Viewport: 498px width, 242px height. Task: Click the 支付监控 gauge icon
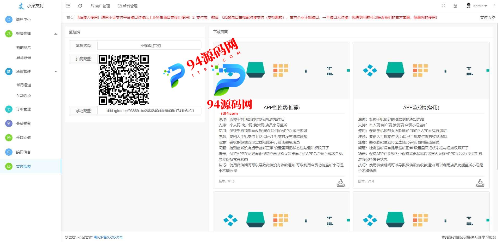[x=9, y=166]
